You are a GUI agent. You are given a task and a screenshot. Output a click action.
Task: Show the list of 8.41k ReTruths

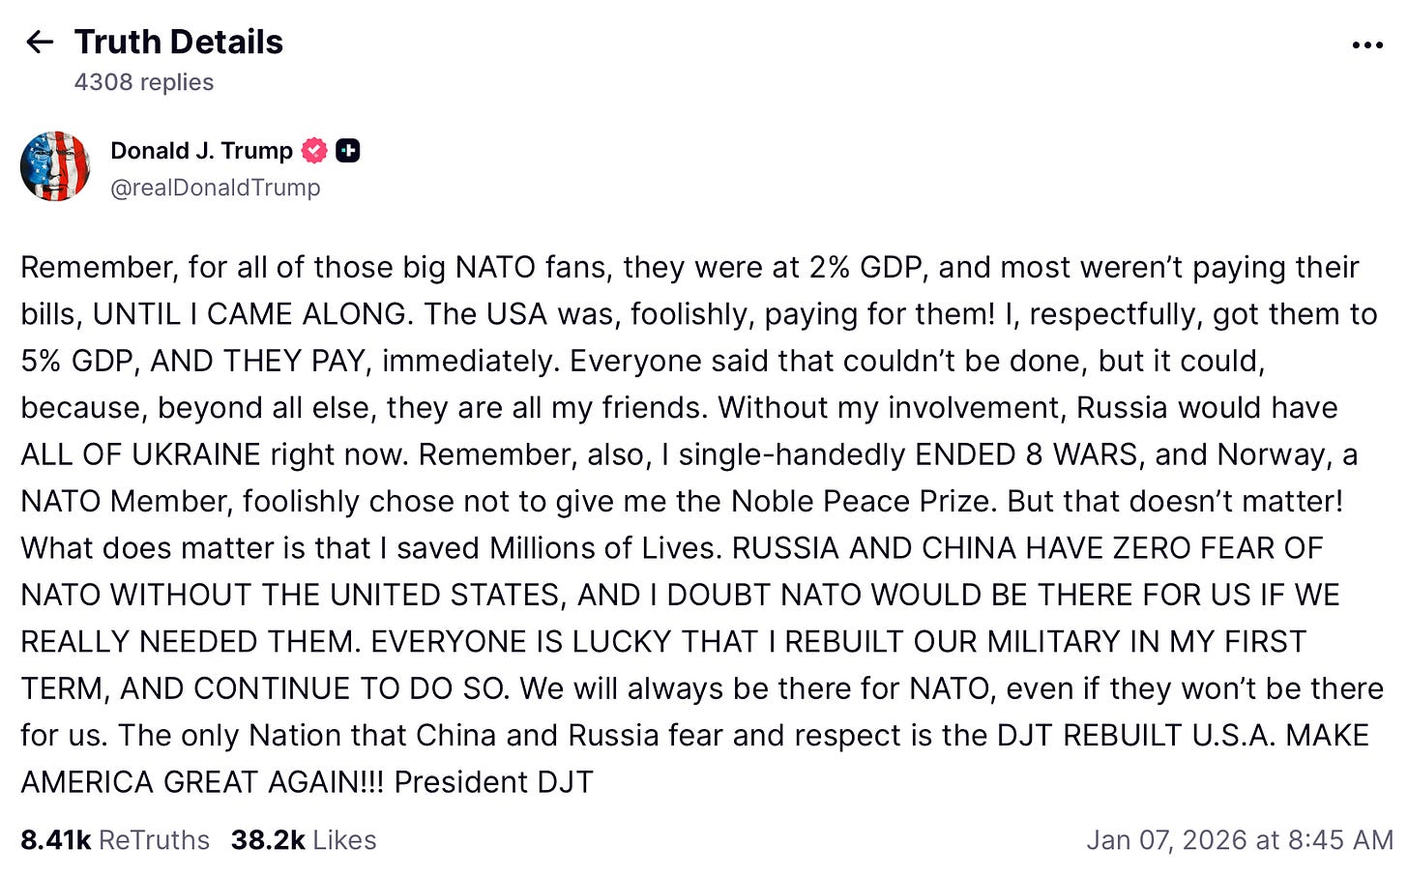click(115, 839)
